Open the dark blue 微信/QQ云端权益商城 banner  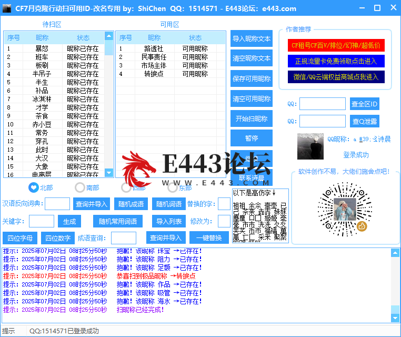pos(336,77)
